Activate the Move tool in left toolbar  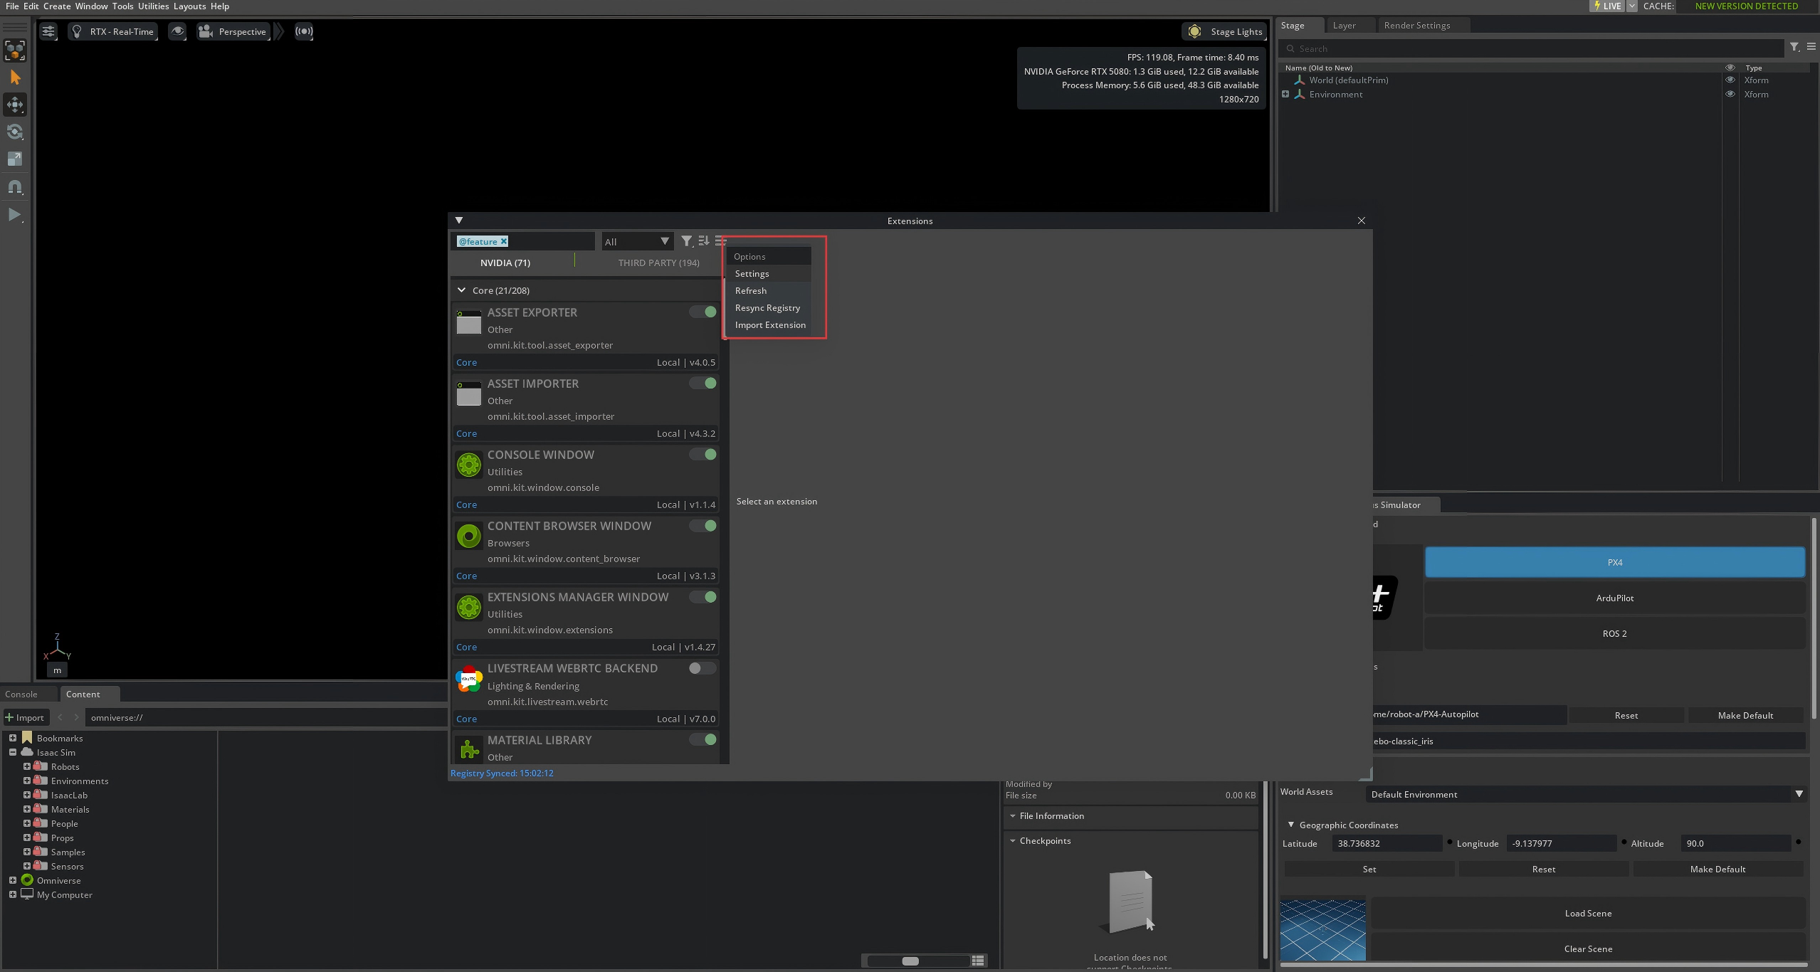[15, 105]
